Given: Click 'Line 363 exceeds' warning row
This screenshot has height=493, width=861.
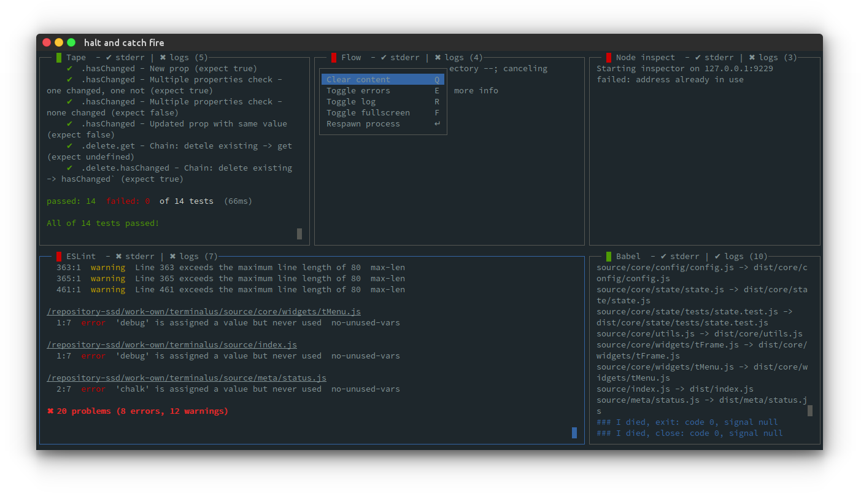Looking at the screenshot, I should coord(231,267).
